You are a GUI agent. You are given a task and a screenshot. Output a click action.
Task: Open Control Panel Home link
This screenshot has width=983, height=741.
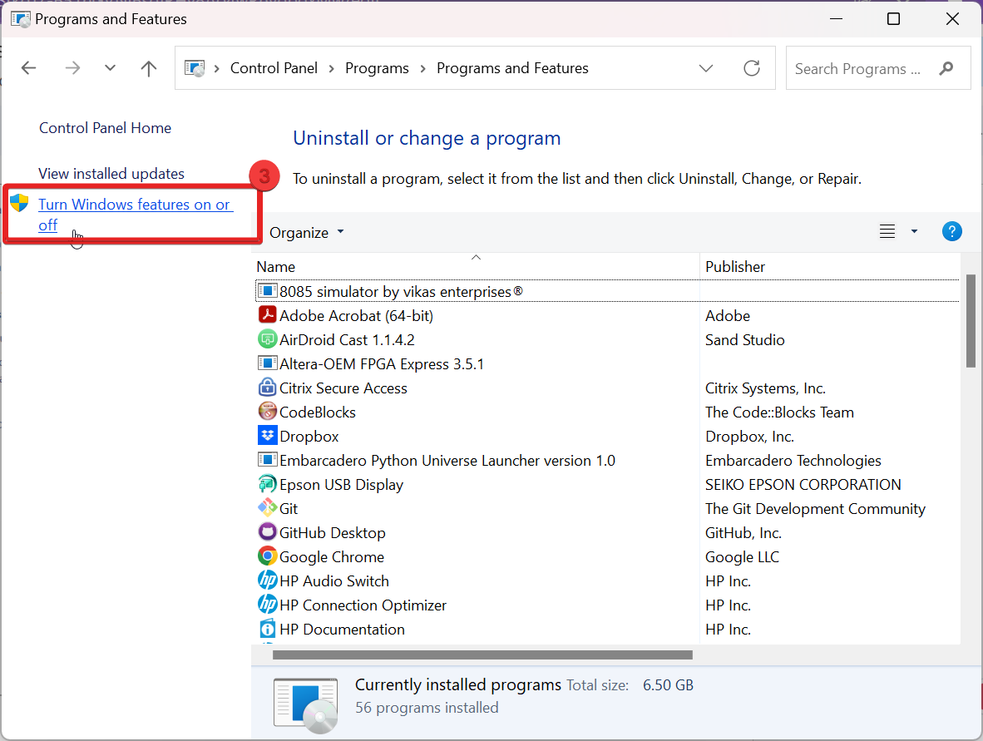coord(106,128)
